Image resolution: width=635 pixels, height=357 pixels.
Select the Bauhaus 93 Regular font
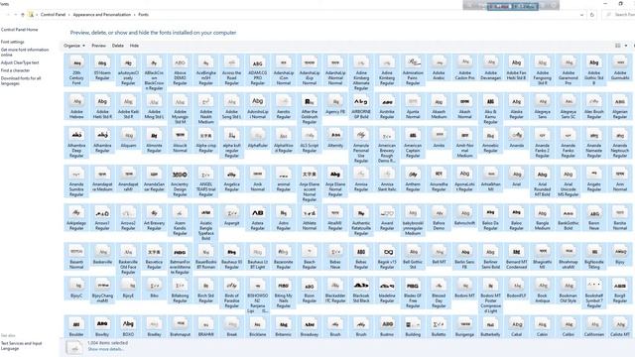point(231,258)
